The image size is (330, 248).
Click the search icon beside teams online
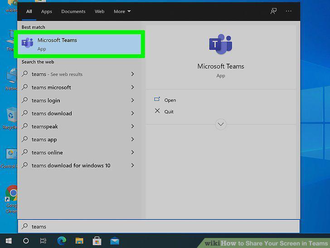(25, 152)
